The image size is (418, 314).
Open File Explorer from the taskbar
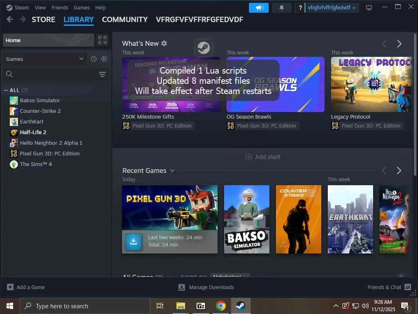(180, 306)
